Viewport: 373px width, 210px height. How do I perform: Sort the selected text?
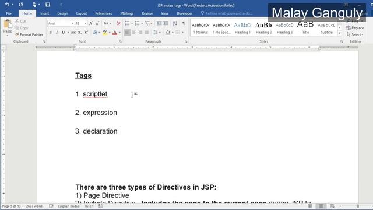coord(175,23)
